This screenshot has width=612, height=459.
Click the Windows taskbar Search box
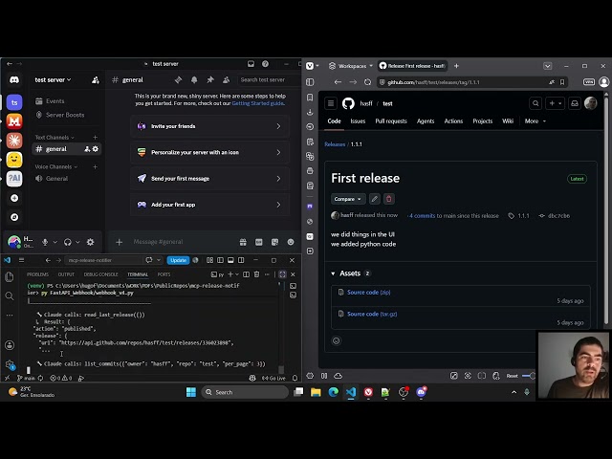[x=245, y=392]
